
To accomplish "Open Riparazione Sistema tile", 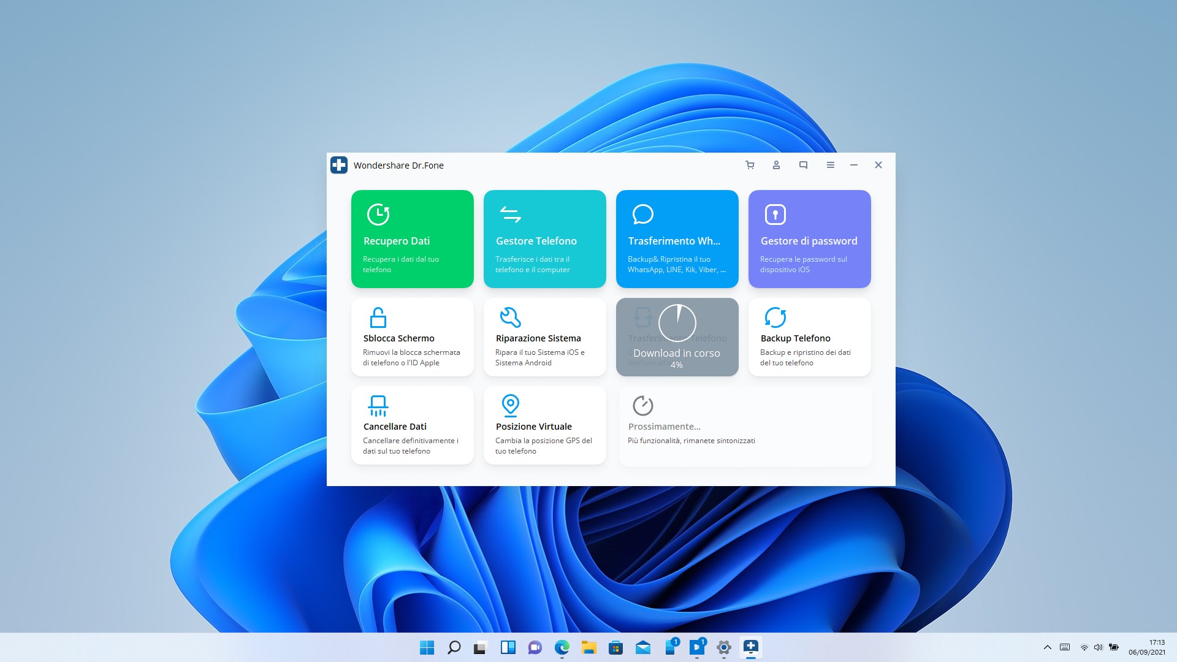I will 544,337.
